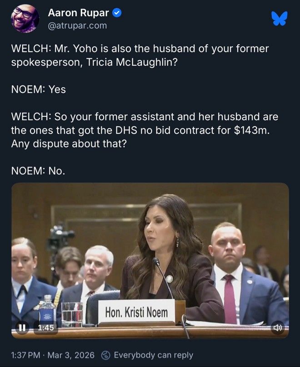The width and height of the screenshot is (300, 367).
Task: Click the Bluesky butterfly logo
Action: coord(280,19)
